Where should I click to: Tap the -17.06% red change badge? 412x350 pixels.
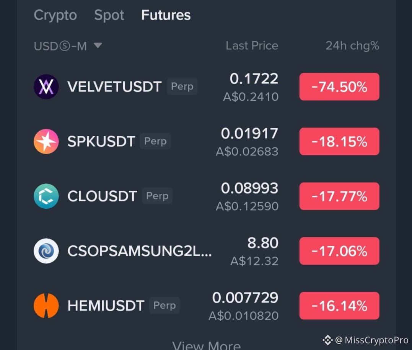coord(339,251)
